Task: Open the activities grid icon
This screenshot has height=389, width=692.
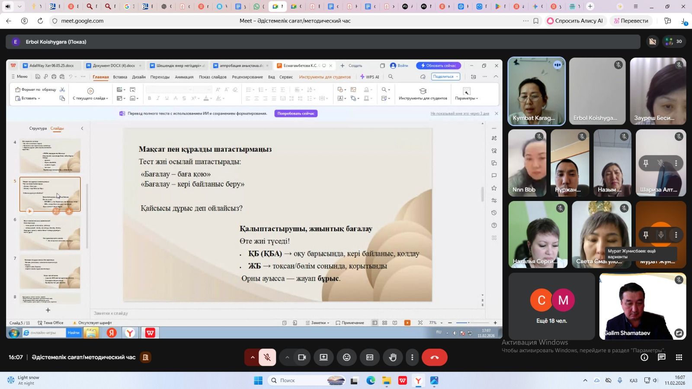Action: 679,357
